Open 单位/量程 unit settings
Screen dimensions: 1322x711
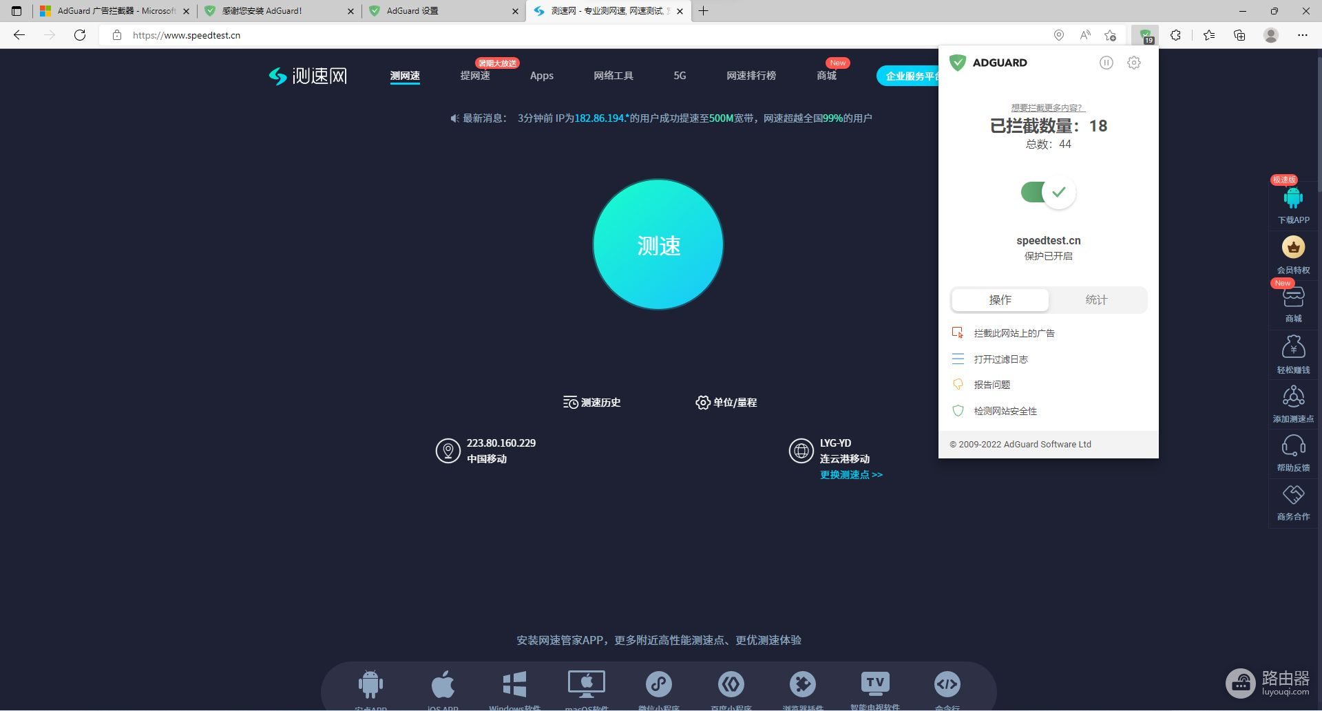726,403
